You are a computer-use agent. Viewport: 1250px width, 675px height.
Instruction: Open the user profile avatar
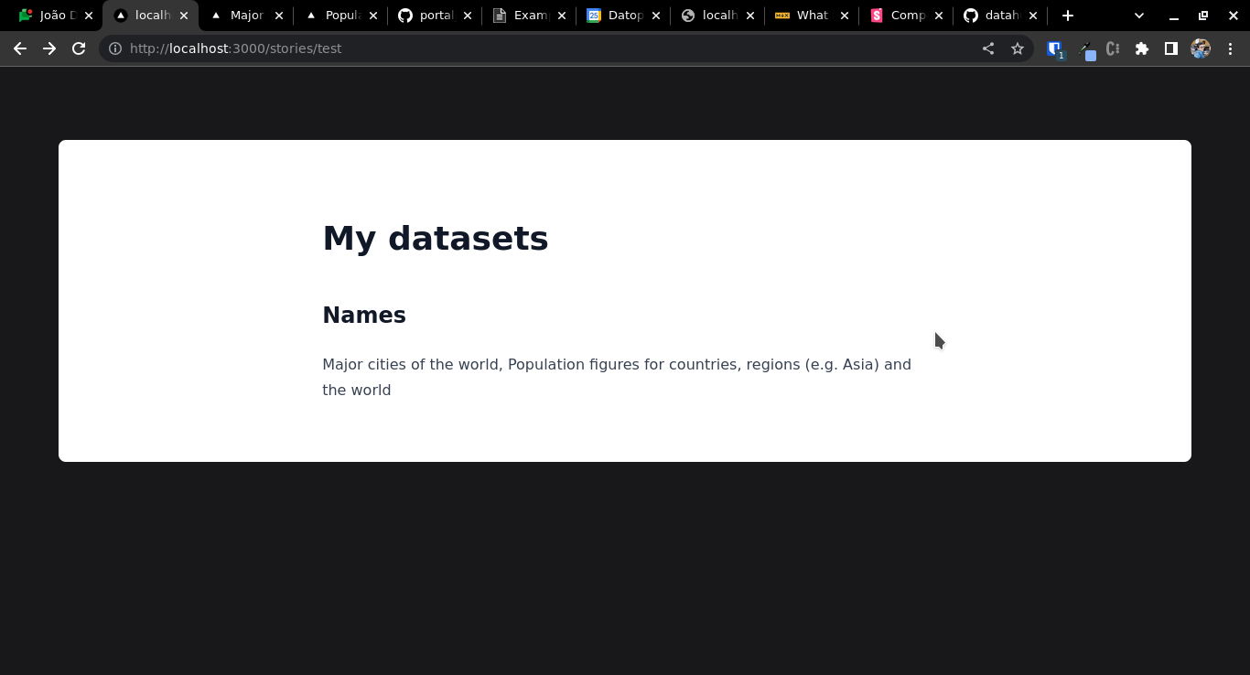1201,48
